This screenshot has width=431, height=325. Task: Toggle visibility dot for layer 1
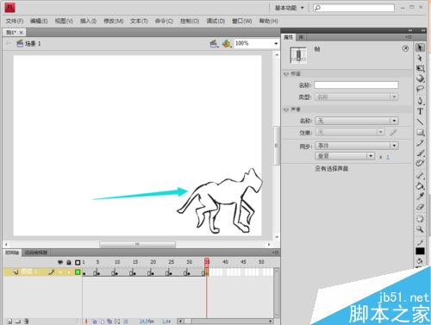click(x=60, y=272)
